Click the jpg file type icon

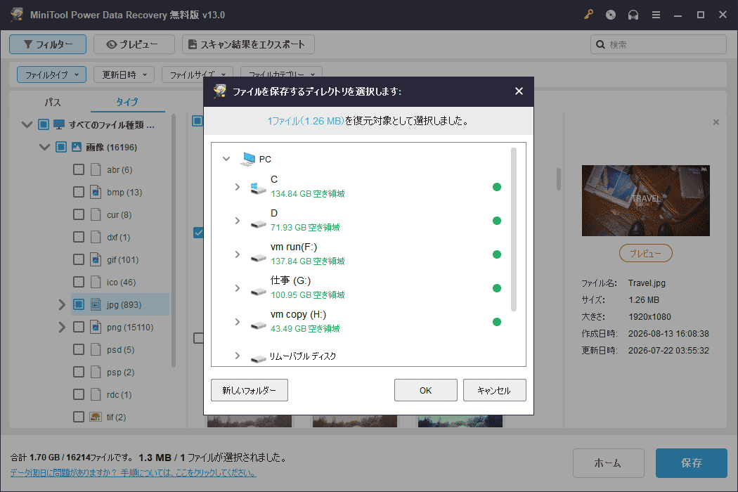[96, 304]
